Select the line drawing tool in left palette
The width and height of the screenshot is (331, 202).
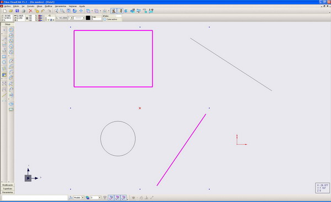pos(4,39)
